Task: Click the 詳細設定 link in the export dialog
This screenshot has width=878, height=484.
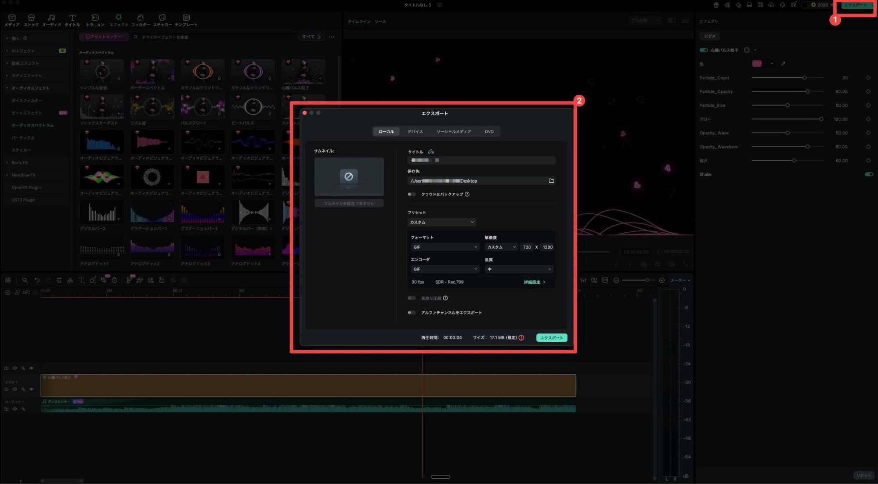Action: click(x=533, y=282)
